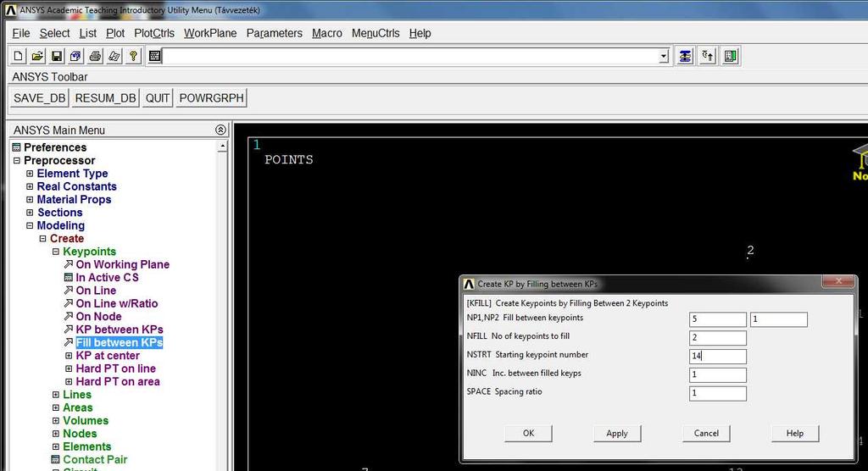Expand the Sections node

pyautogui.click(x=30, y=213)
